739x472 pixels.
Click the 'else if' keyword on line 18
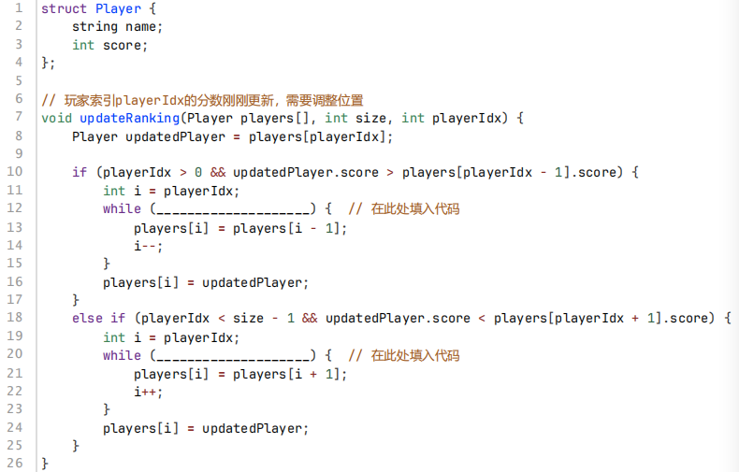click(99, 319)
